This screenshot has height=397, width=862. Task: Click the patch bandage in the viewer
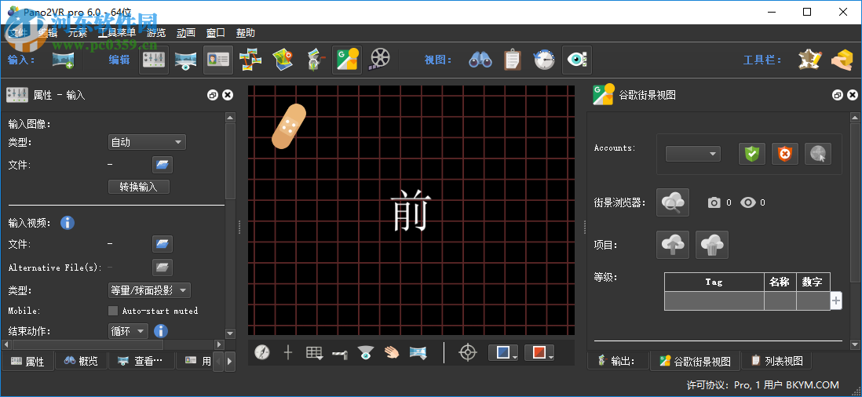click(289, 126)
